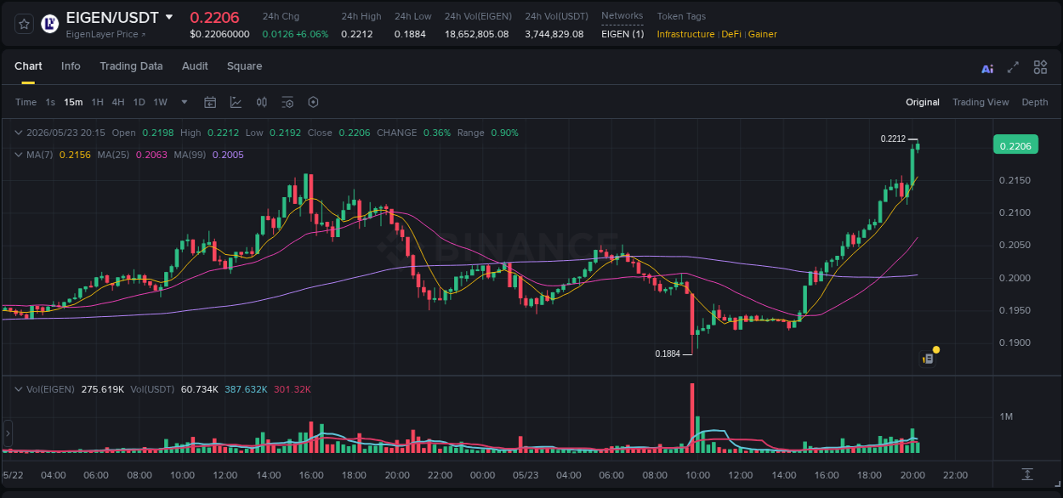The height and width of the screenshot is (498, 1063).
Task: Click the 0.1884 low price marker
Action: coord(668,354)
